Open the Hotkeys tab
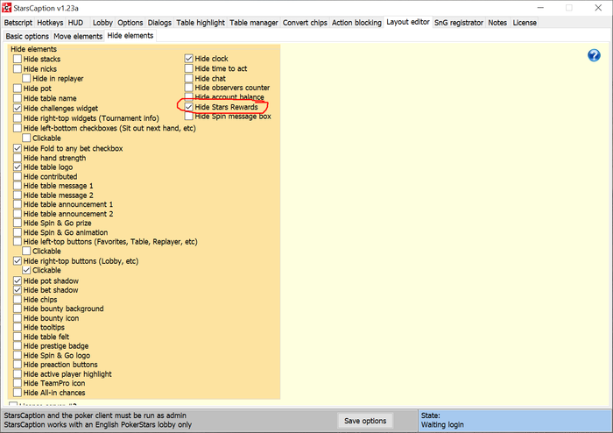 pos(50,23)
